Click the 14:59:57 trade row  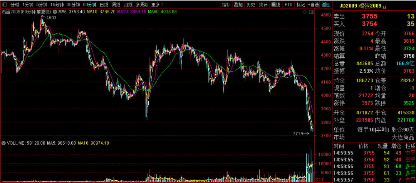pyautogui.click(x=374, y=180)
